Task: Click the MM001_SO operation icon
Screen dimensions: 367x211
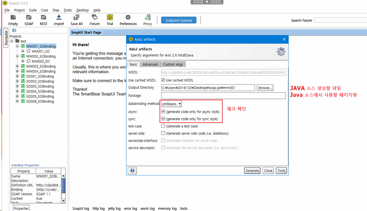Action: pyautogui.click(x=28, y=51)
